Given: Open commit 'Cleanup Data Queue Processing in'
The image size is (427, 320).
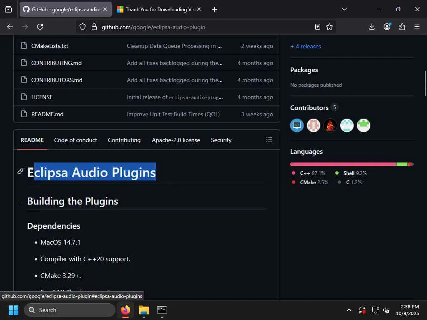Looking at the screenshot, I should coord(174,46).
